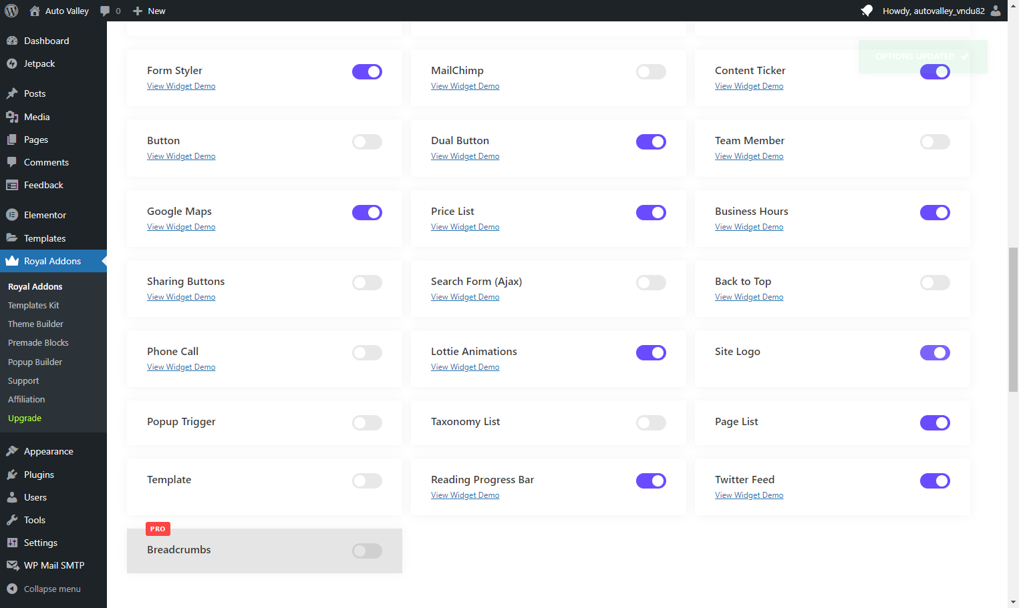
Task: Open the Templates Kit submenu item
Action: click(x=33, y=305)
